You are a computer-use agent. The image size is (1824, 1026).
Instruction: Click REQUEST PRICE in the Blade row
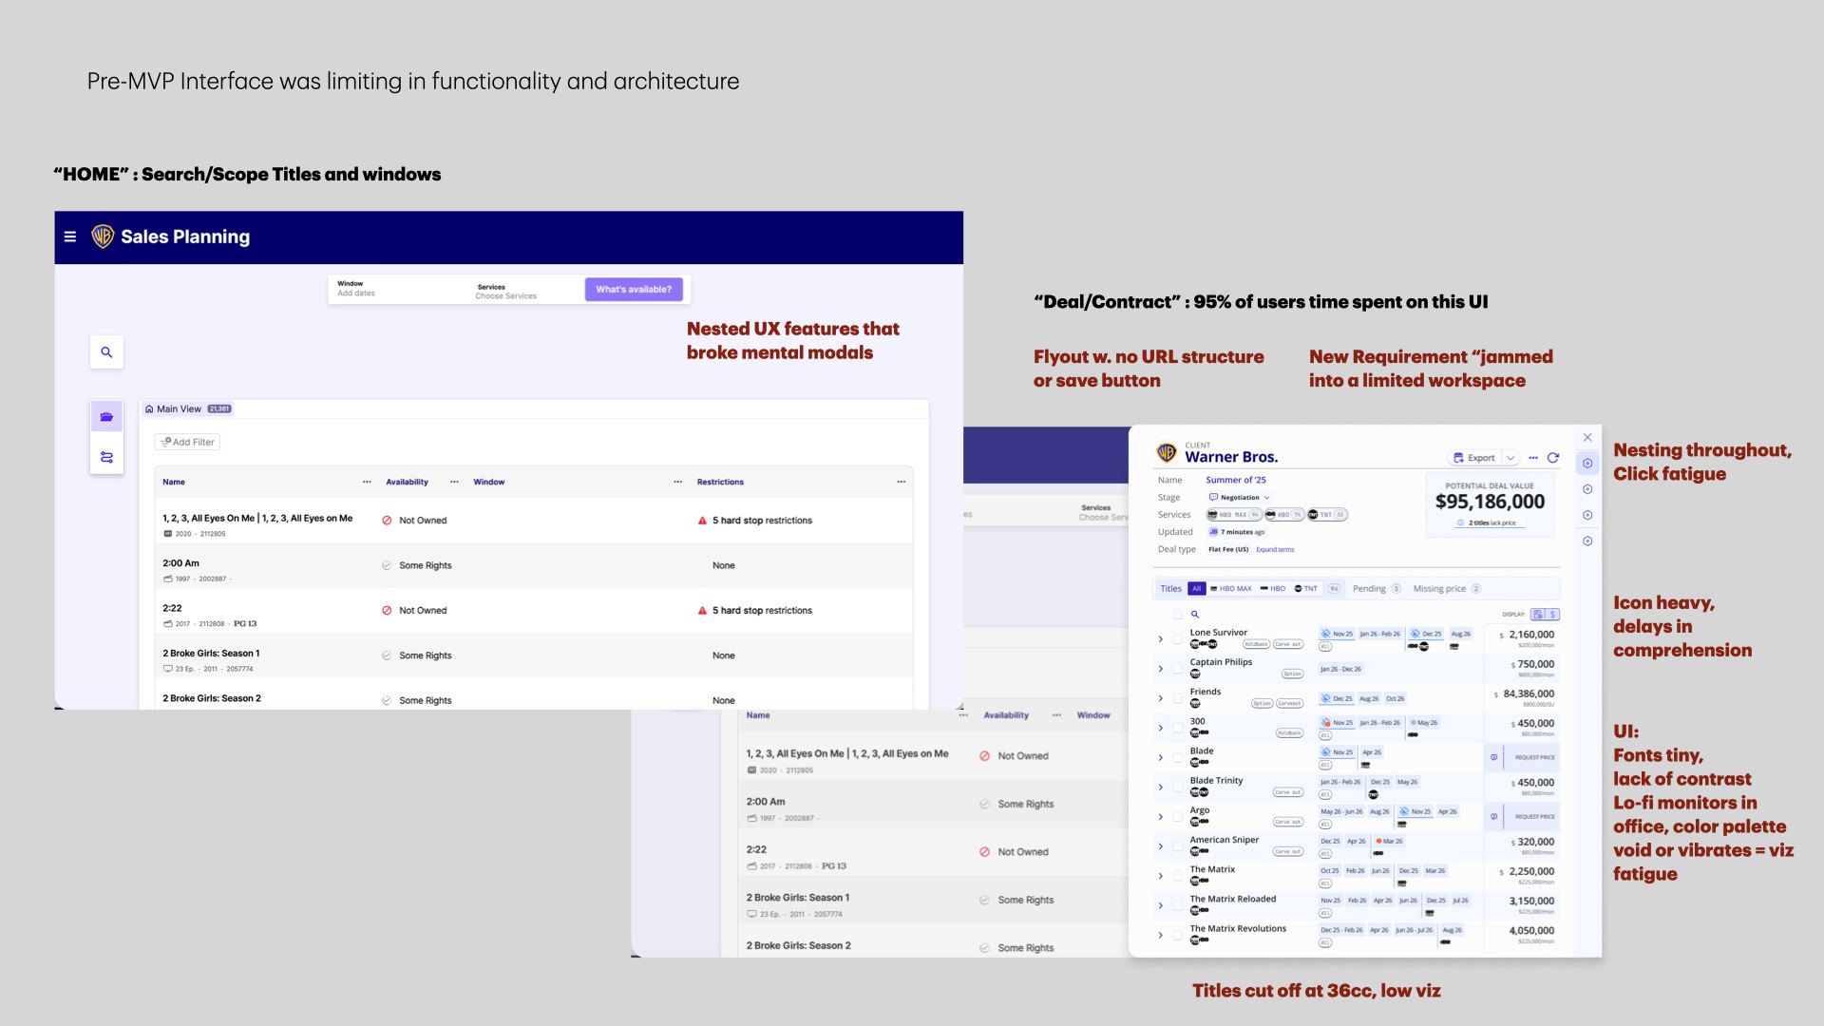click(1534, 758)
